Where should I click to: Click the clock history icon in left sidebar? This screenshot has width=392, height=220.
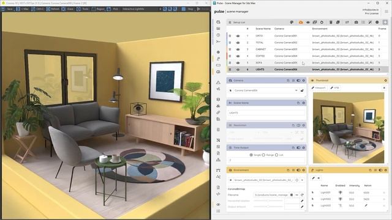[x=218, y=35]
